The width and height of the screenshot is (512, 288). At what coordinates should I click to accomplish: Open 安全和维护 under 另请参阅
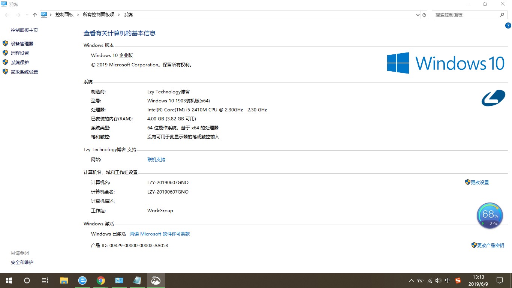point(22,262)
